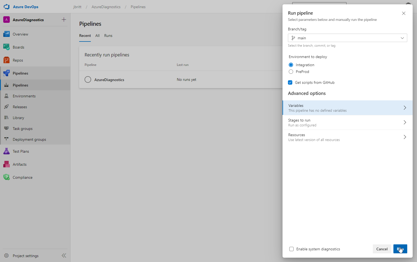Open Repos via its sidebar icon
417x262 pixels.
[x=7, y=60]
